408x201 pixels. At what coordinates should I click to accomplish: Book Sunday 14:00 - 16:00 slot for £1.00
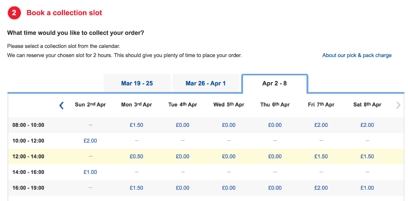point(90,172)
